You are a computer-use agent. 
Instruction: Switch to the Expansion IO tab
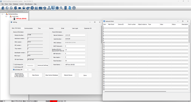click(88, 28)
